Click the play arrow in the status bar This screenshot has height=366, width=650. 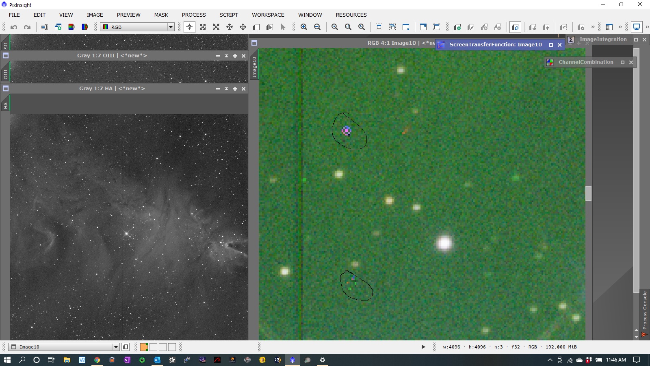click(423, 347)
